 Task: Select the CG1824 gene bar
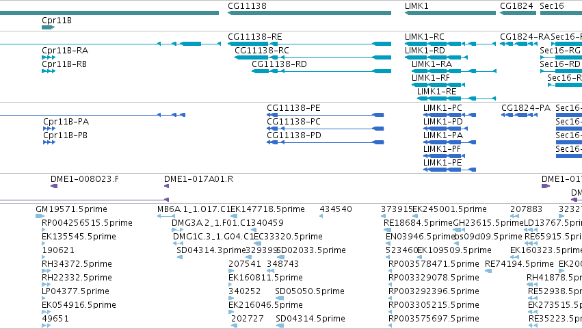[518, 13]
